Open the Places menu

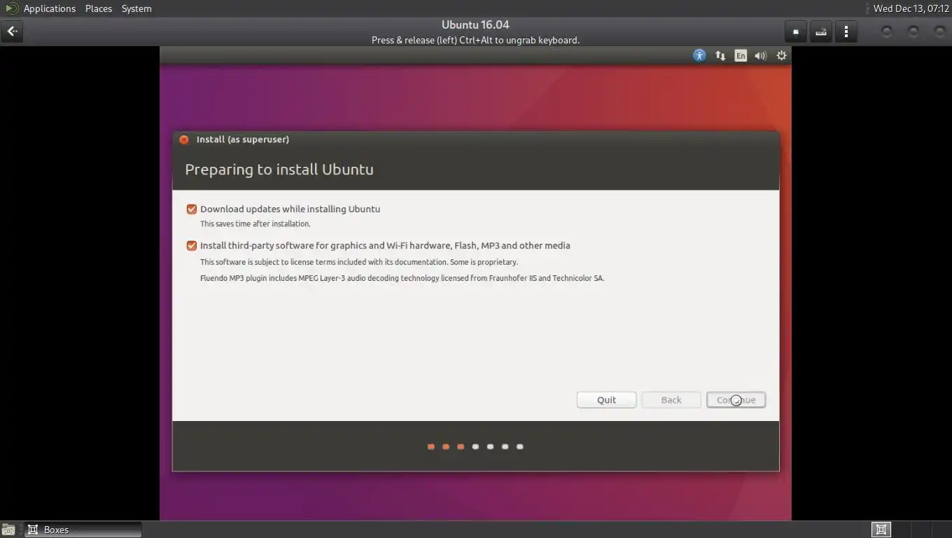[99, 8]
